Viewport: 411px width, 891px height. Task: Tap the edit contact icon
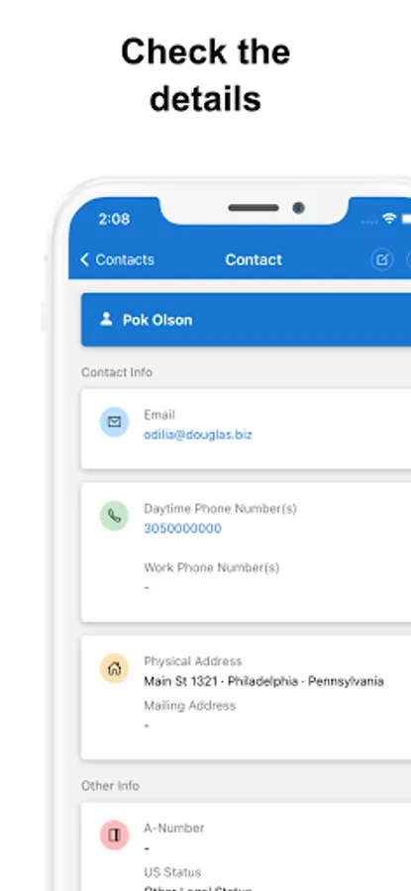[382, 259]
